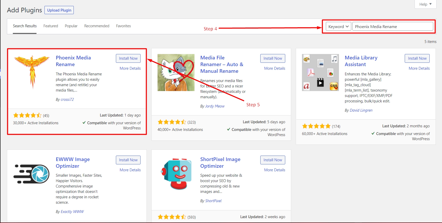Open the Media Library Assistant title link
Image resolution: width=442 pixels, height=223 pixels.
[361, 61]
